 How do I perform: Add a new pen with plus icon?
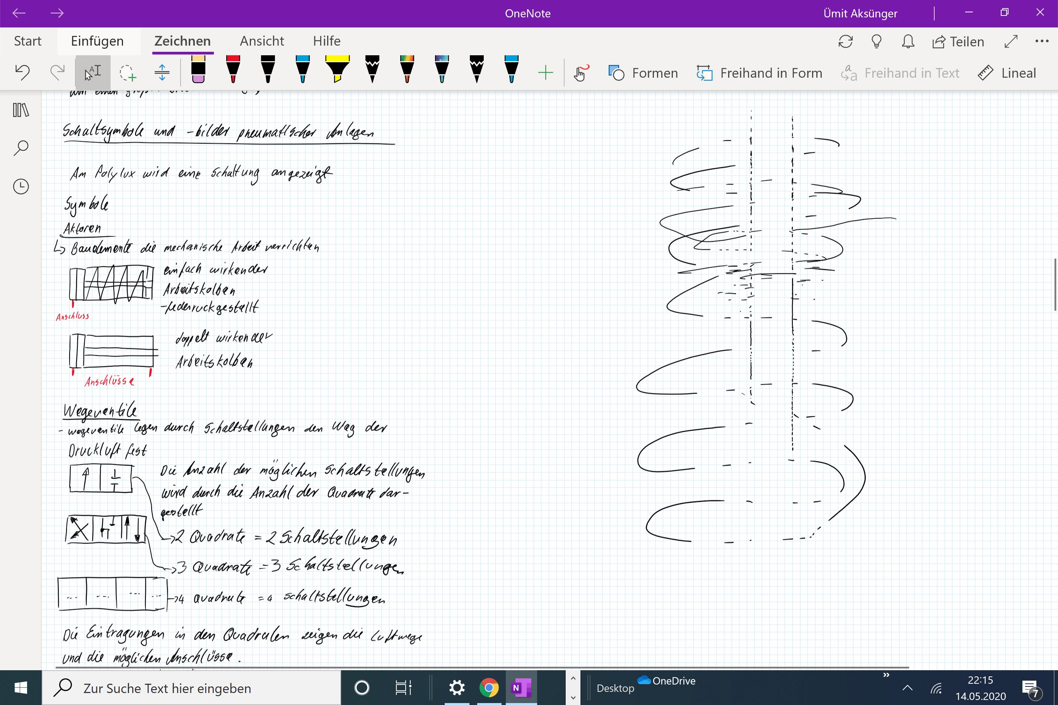(545, 73)
